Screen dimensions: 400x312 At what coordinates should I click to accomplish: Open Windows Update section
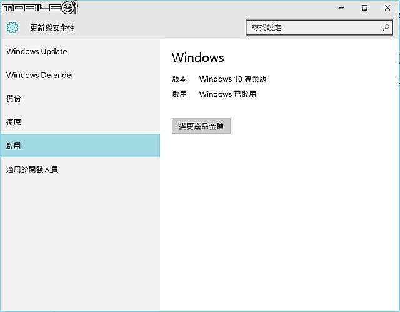80,51
